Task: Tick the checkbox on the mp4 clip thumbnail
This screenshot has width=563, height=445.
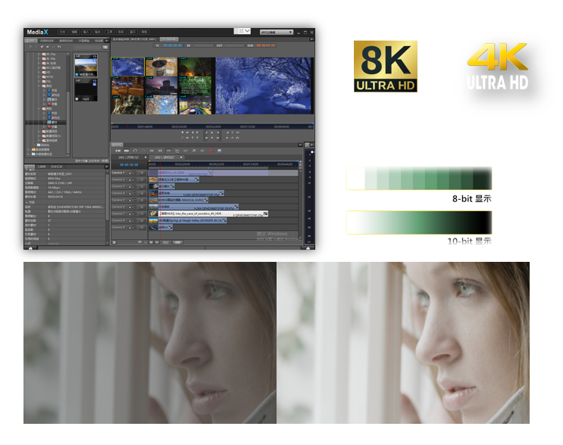Action: click(77, 98)
